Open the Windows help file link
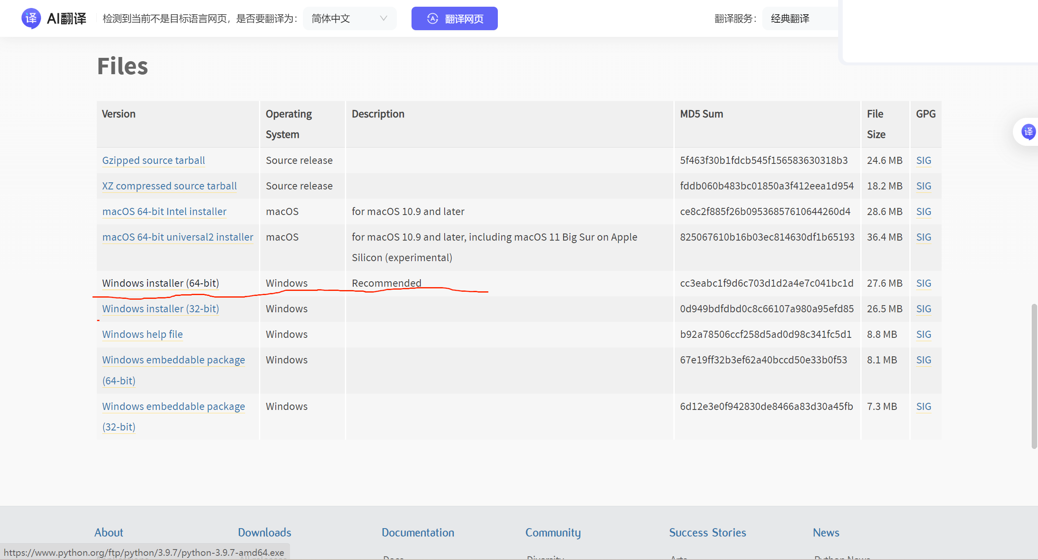The height and width of the screenshot is (560, 1038). click(x=142, y=334)
